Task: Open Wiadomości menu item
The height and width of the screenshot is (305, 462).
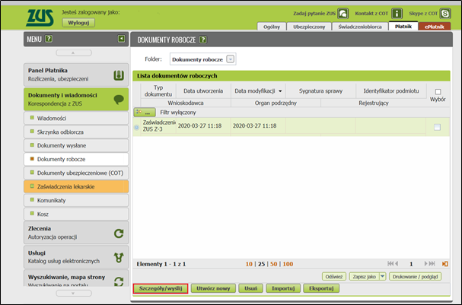Action: [76, 118]
